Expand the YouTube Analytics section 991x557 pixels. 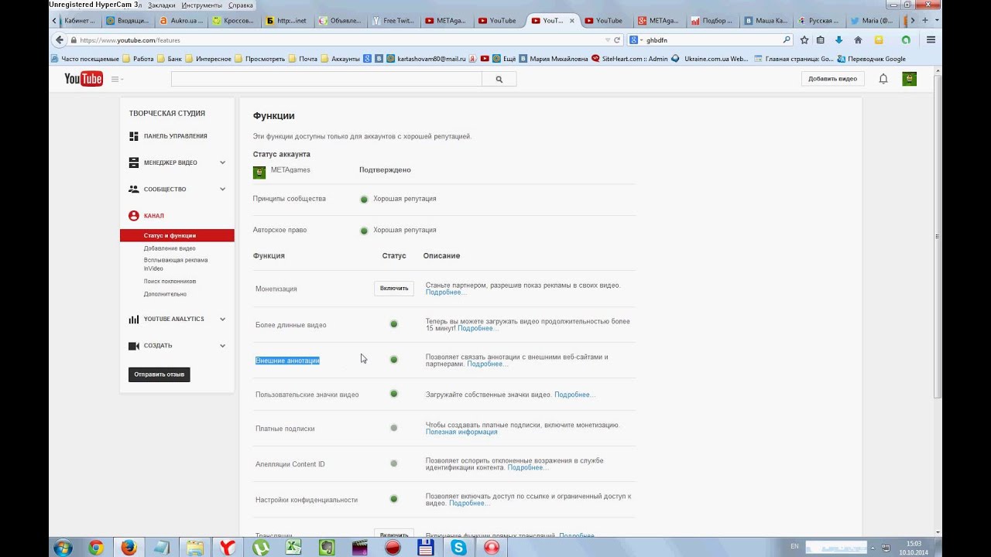[222, 319]
